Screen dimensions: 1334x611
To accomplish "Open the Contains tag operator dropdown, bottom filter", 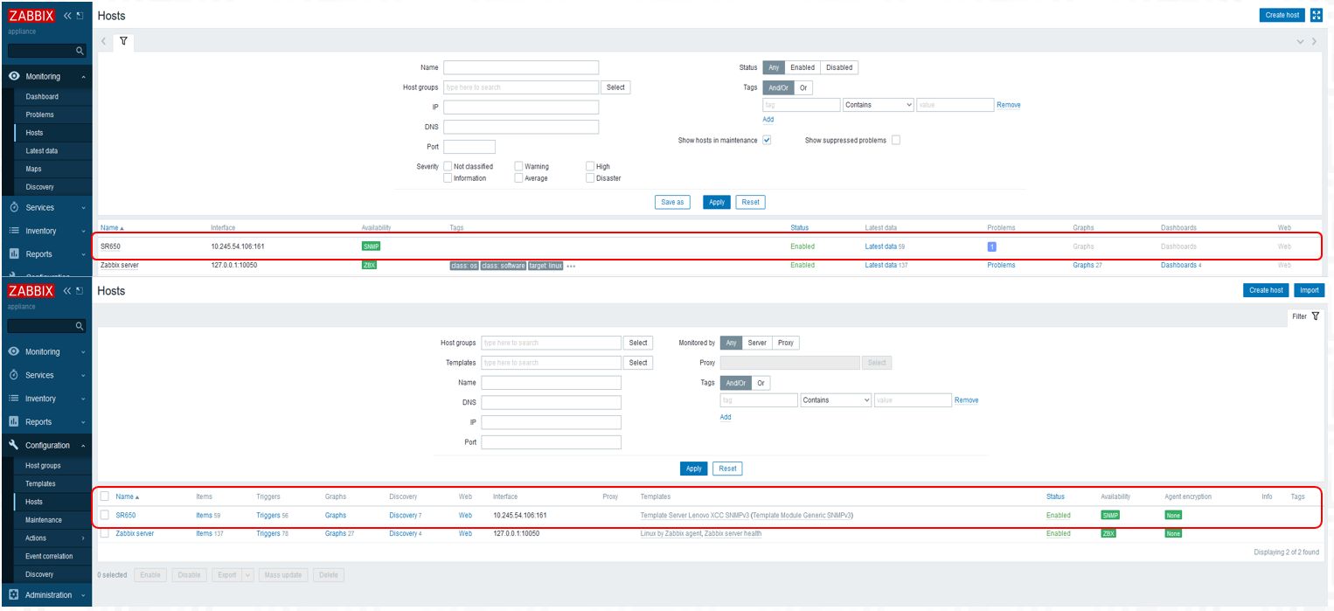I will pyautogui.click(x=837, y=400).
